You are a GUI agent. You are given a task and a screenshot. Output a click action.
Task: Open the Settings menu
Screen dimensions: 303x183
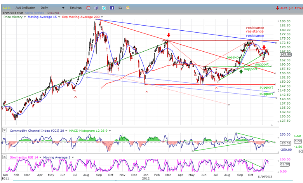click(x=76, y=8)
